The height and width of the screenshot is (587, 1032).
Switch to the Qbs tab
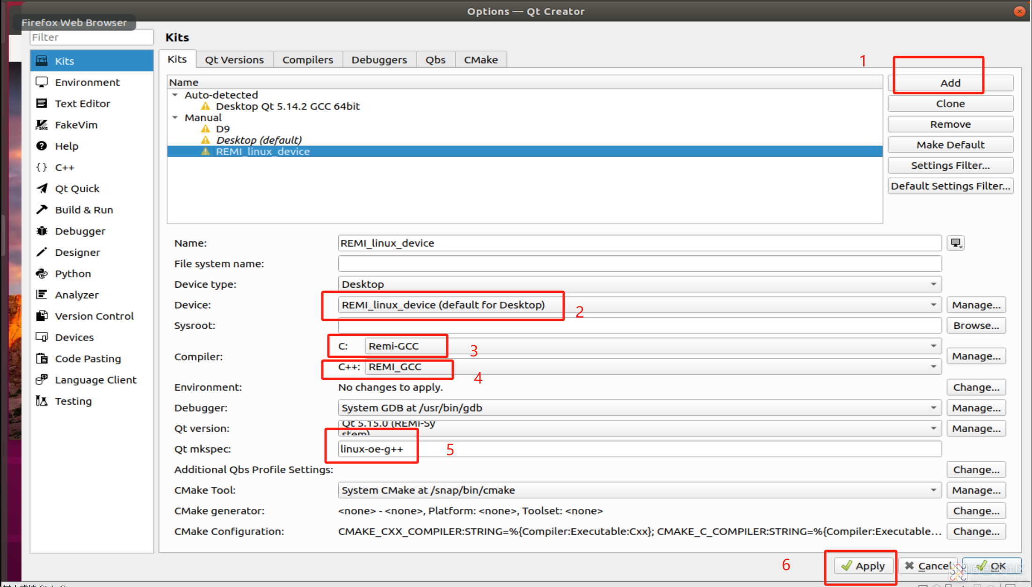pos(436,60)
